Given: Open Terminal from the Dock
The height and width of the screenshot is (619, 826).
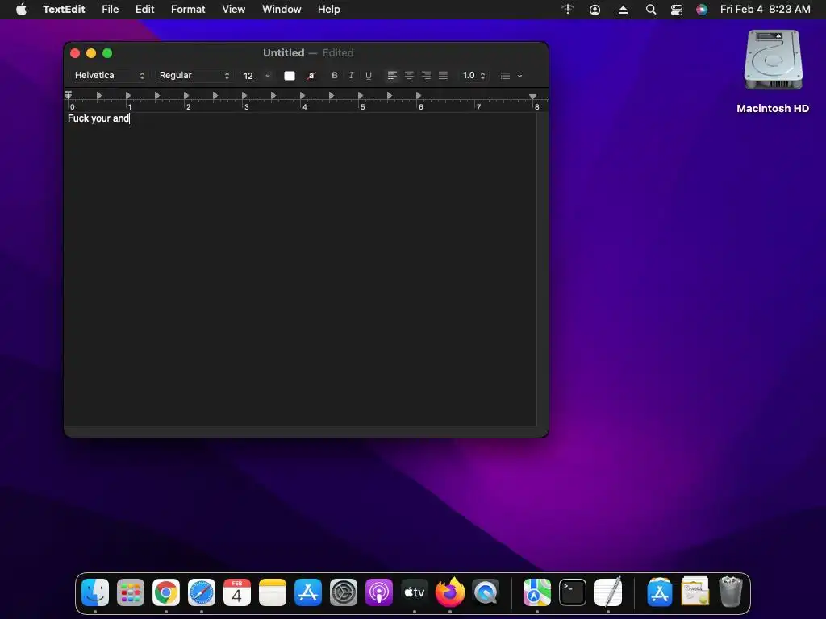Looking at the screenshot, I should 573,592.
